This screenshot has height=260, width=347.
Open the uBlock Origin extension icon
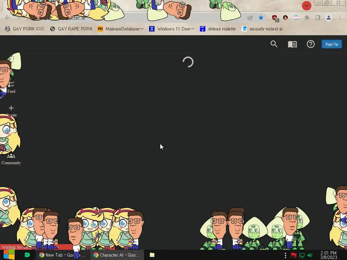pos(275,18)
